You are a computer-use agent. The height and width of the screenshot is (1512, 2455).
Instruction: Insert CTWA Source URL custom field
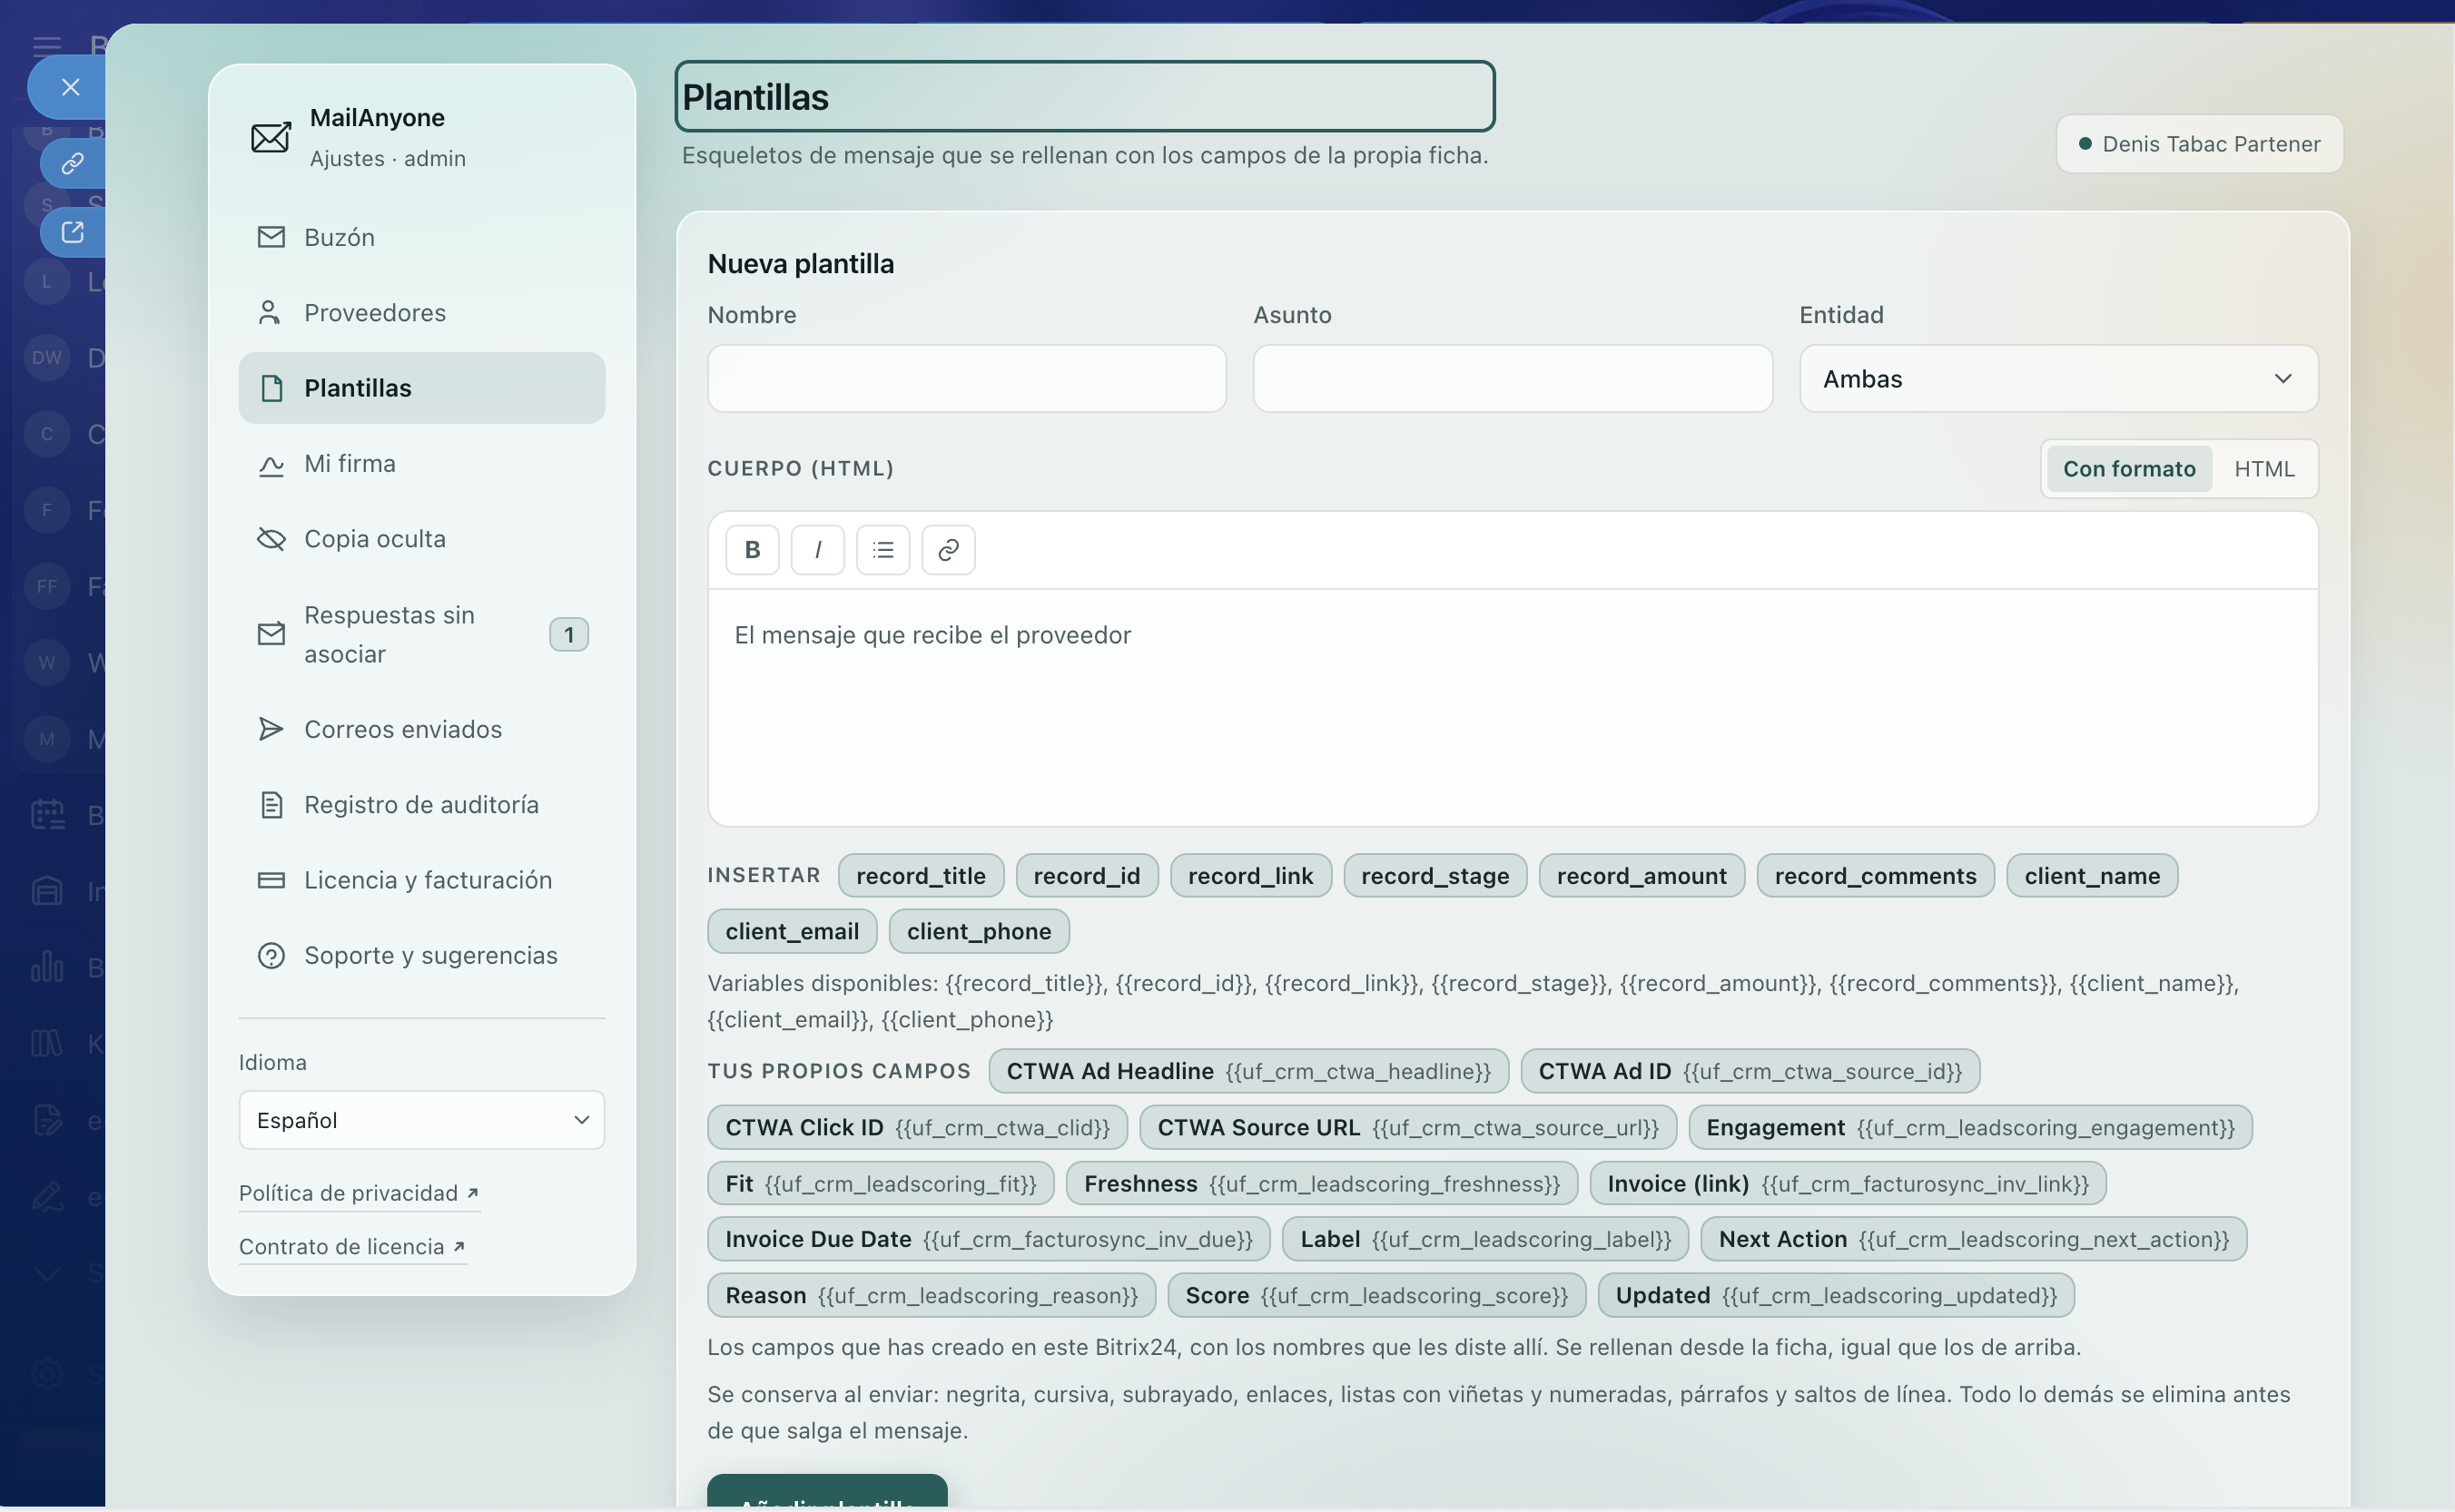point(1407,1127)
